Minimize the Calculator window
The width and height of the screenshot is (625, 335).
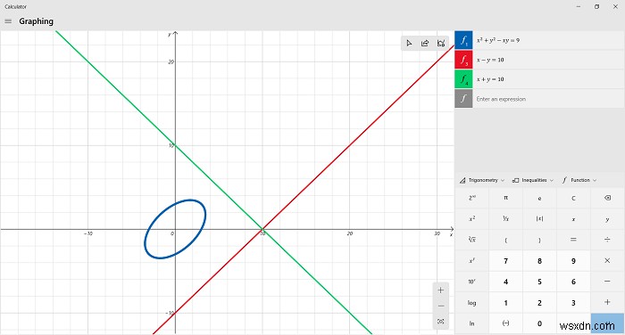click(579, 7)
